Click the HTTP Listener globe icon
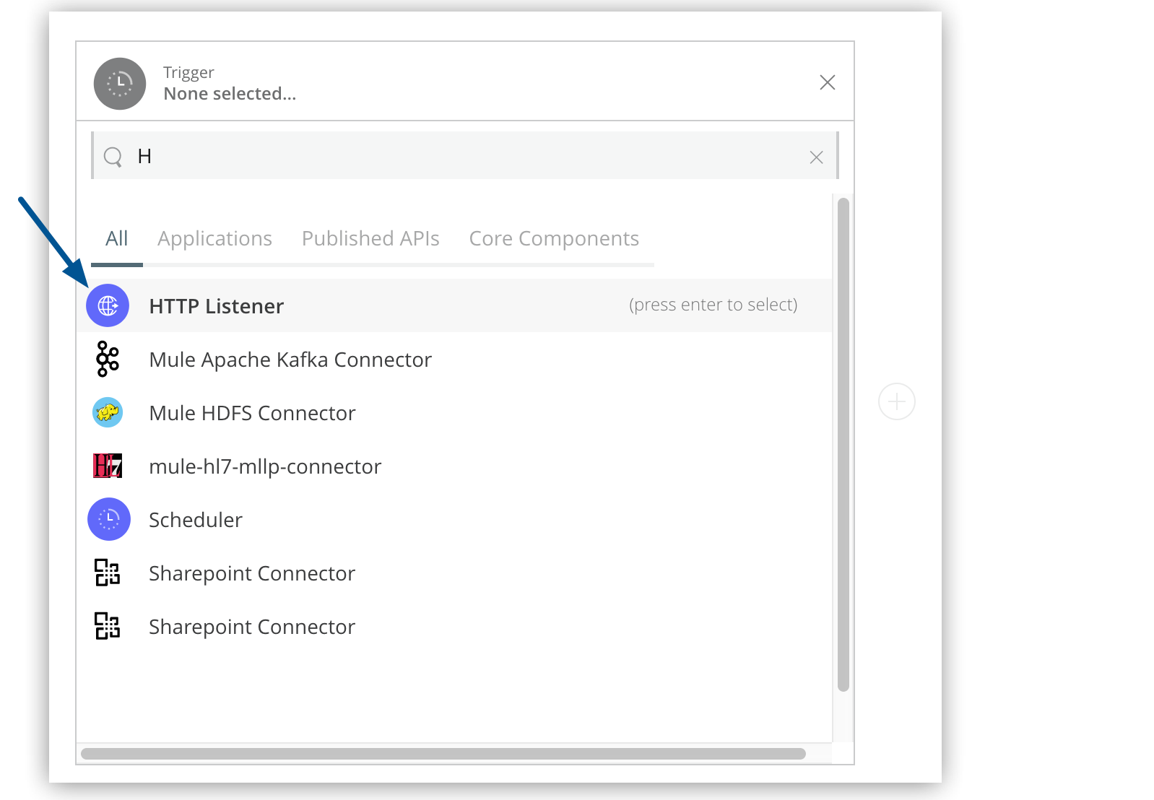The image size is (1154, 800). pyautogui.click(x=108, y=305)
